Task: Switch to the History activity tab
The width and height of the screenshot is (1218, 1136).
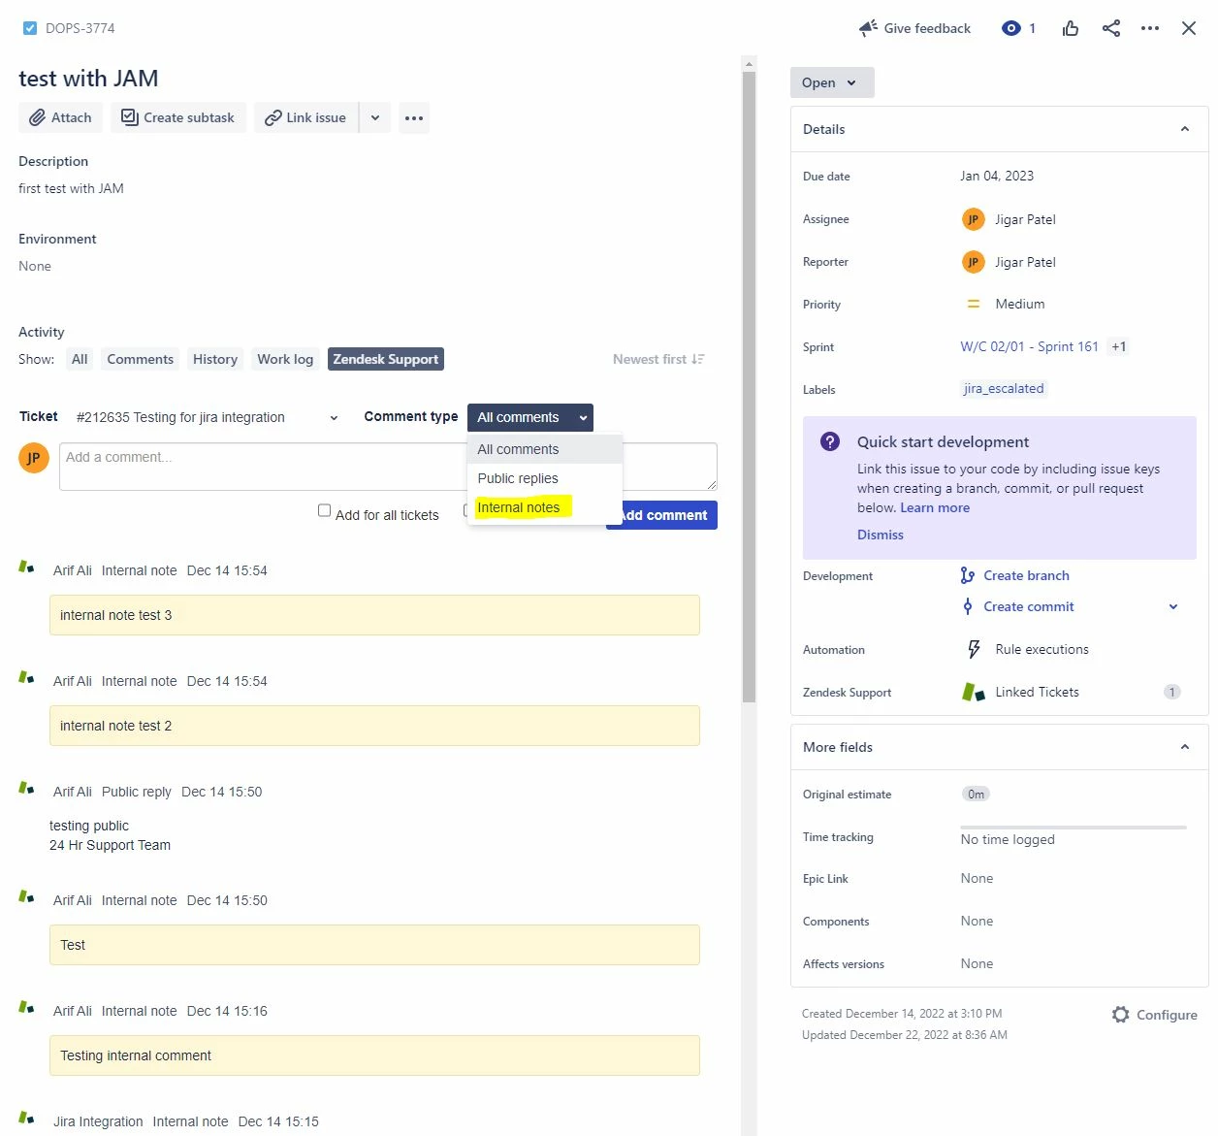Action: (x=215, y=359)
